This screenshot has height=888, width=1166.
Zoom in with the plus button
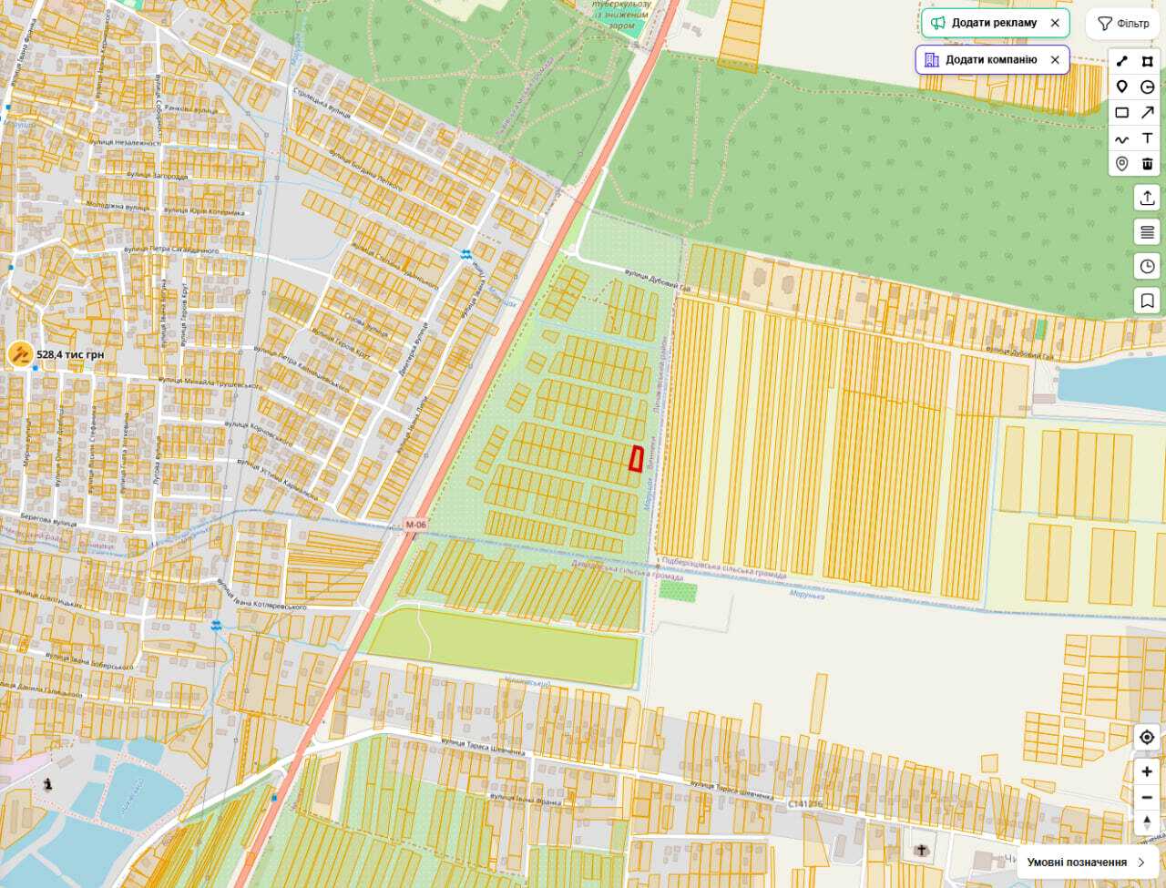[1147, 771]
